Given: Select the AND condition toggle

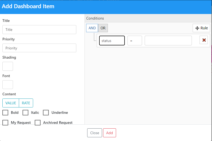Looking at the screenshot, I should tap(92, 28).
